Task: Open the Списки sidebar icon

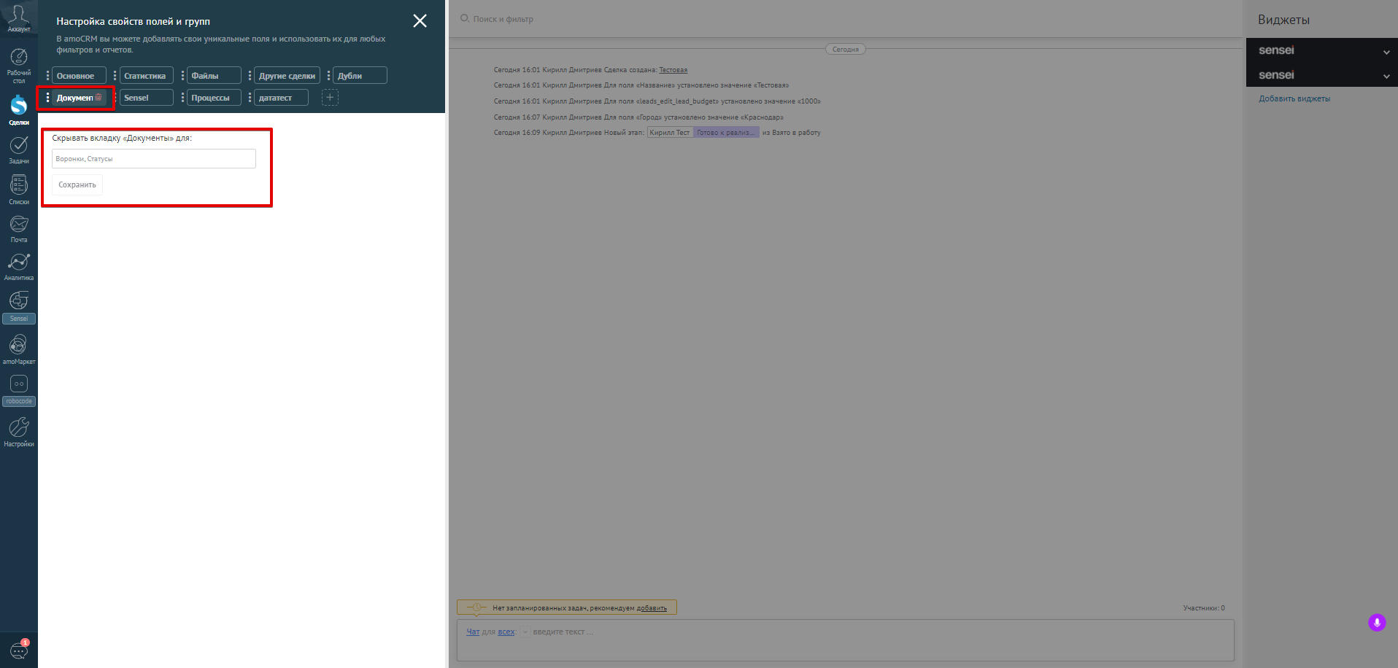Action: 19,190
